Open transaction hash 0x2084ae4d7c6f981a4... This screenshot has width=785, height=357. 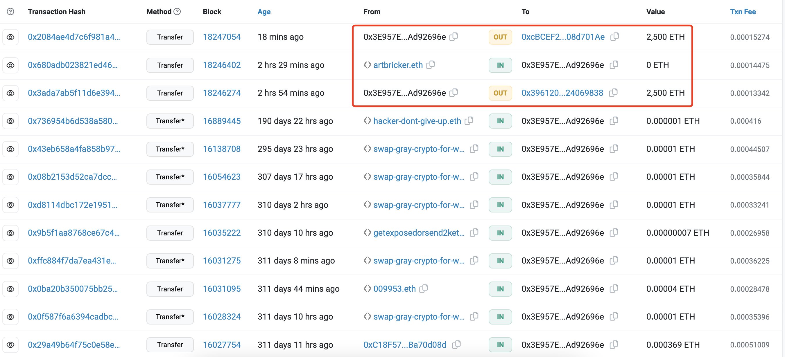click(x=74, y=37)
